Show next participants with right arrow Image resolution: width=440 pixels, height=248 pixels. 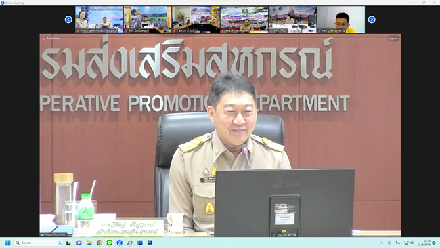(372, 20)
